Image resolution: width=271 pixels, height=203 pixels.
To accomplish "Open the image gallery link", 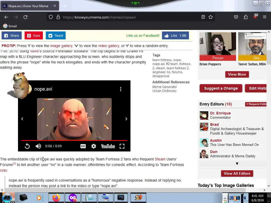I will click(61, 46).
